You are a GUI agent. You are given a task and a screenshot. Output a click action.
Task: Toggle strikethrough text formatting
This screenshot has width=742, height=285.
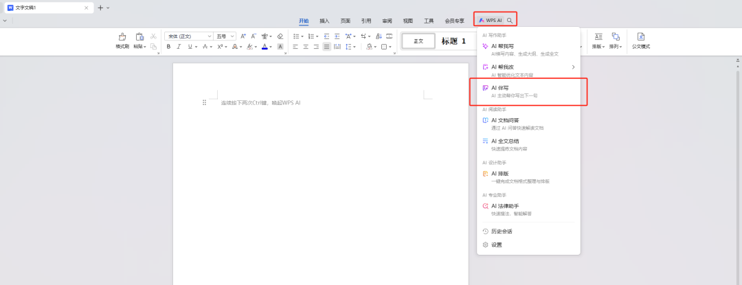tap(205, 46)
